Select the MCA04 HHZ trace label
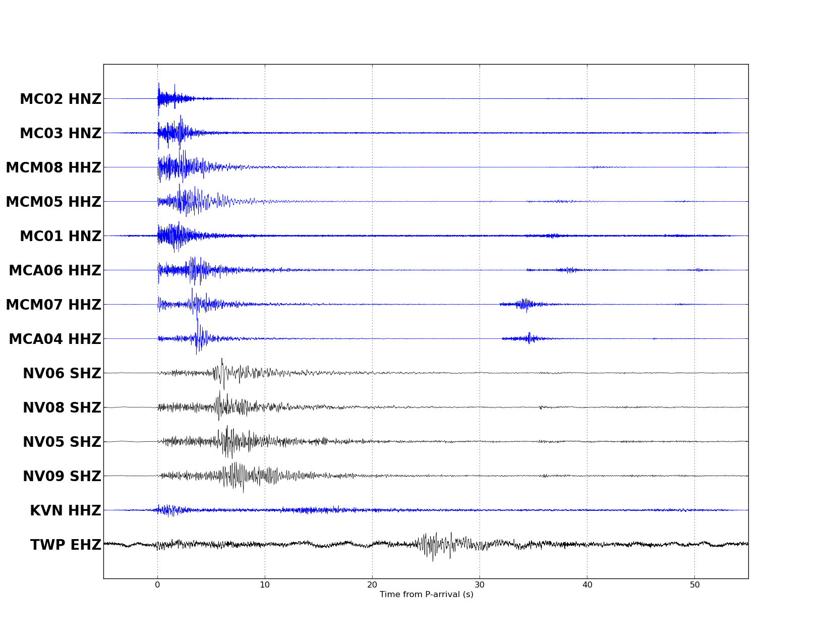Image resolution: width=832 pixels, height=643 pixels. 55,339
